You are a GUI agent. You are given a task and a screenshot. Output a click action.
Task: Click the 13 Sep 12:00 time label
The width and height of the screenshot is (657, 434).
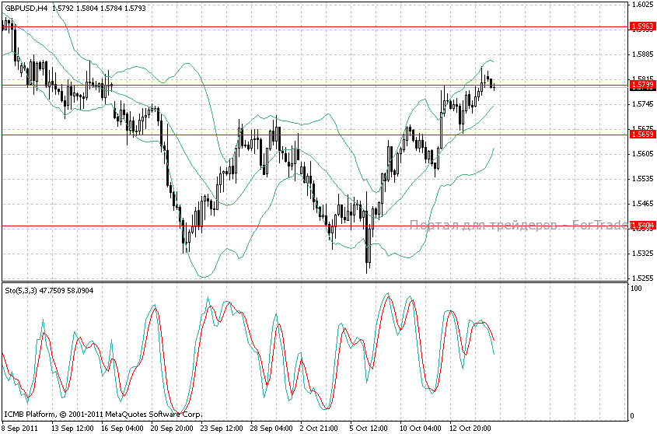pos(72,428)
